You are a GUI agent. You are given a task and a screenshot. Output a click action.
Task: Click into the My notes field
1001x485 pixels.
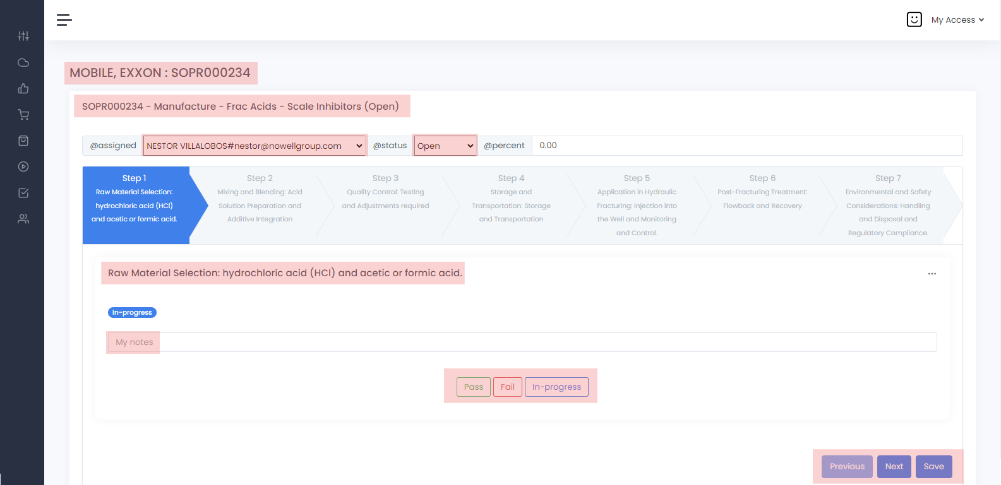click(522, 342)
